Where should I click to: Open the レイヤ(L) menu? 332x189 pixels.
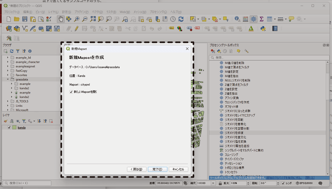pyautogui.click(x=53, y=12)
